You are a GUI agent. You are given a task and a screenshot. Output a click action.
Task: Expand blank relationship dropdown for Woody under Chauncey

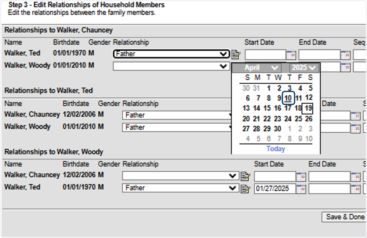171,66
